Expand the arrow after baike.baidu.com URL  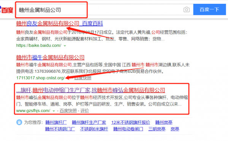click(x=65, y=46)
